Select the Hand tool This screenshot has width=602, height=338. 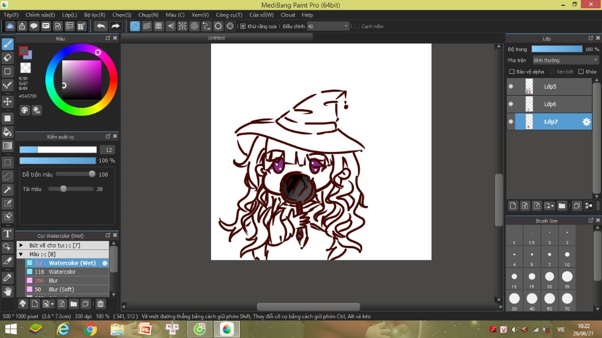coord(7,291)
